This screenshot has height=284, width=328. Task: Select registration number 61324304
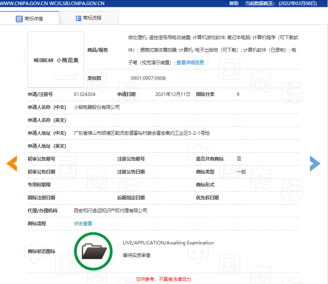point(84,94)
